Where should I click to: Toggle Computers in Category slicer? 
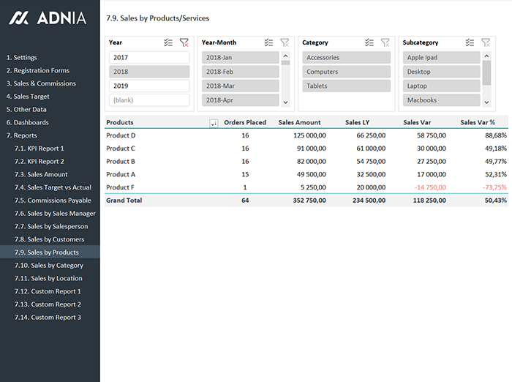click(x=345, y=72)
